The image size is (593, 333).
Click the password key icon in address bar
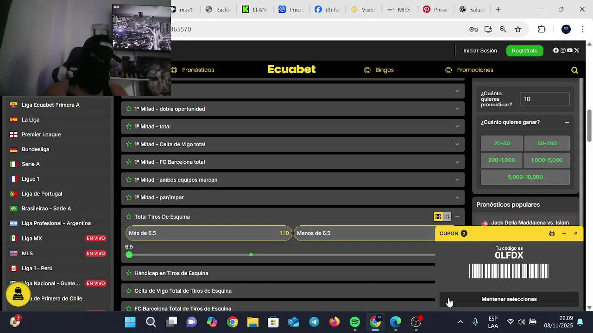click(x=473, y=29)
